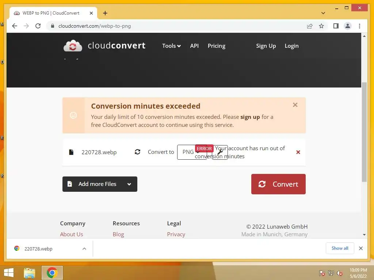374x280 pixels.
Task: Open the browser side panel icon
Action: (336, 26)
